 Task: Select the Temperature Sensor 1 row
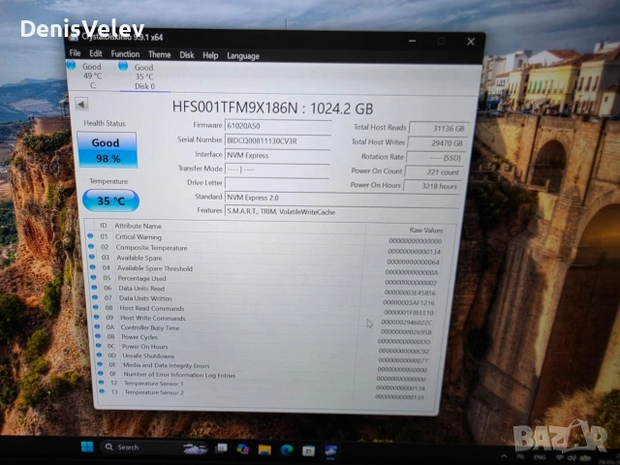click(263, 385)
